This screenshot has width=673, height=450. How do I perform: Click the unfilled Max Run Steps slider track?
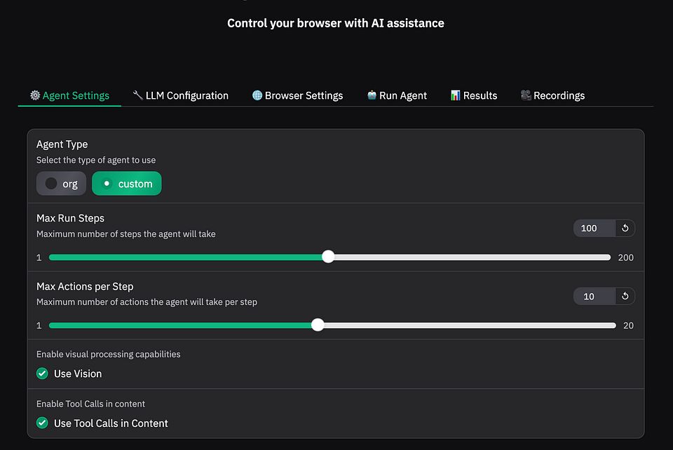pos(470,257)
